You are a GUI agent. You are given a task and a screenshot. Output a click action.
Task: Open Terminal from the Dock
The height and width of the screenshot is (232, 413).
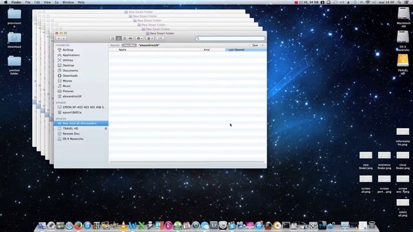coord(286,226)
